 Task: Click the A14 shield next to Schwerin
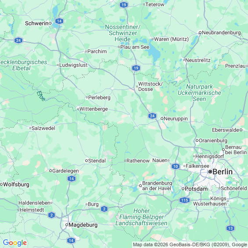pos(59,21)
